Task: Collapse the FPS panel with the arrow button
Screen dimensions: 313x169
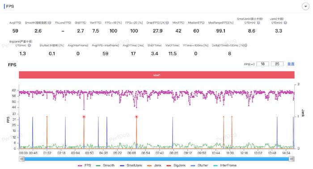Action: pos(305,6)
